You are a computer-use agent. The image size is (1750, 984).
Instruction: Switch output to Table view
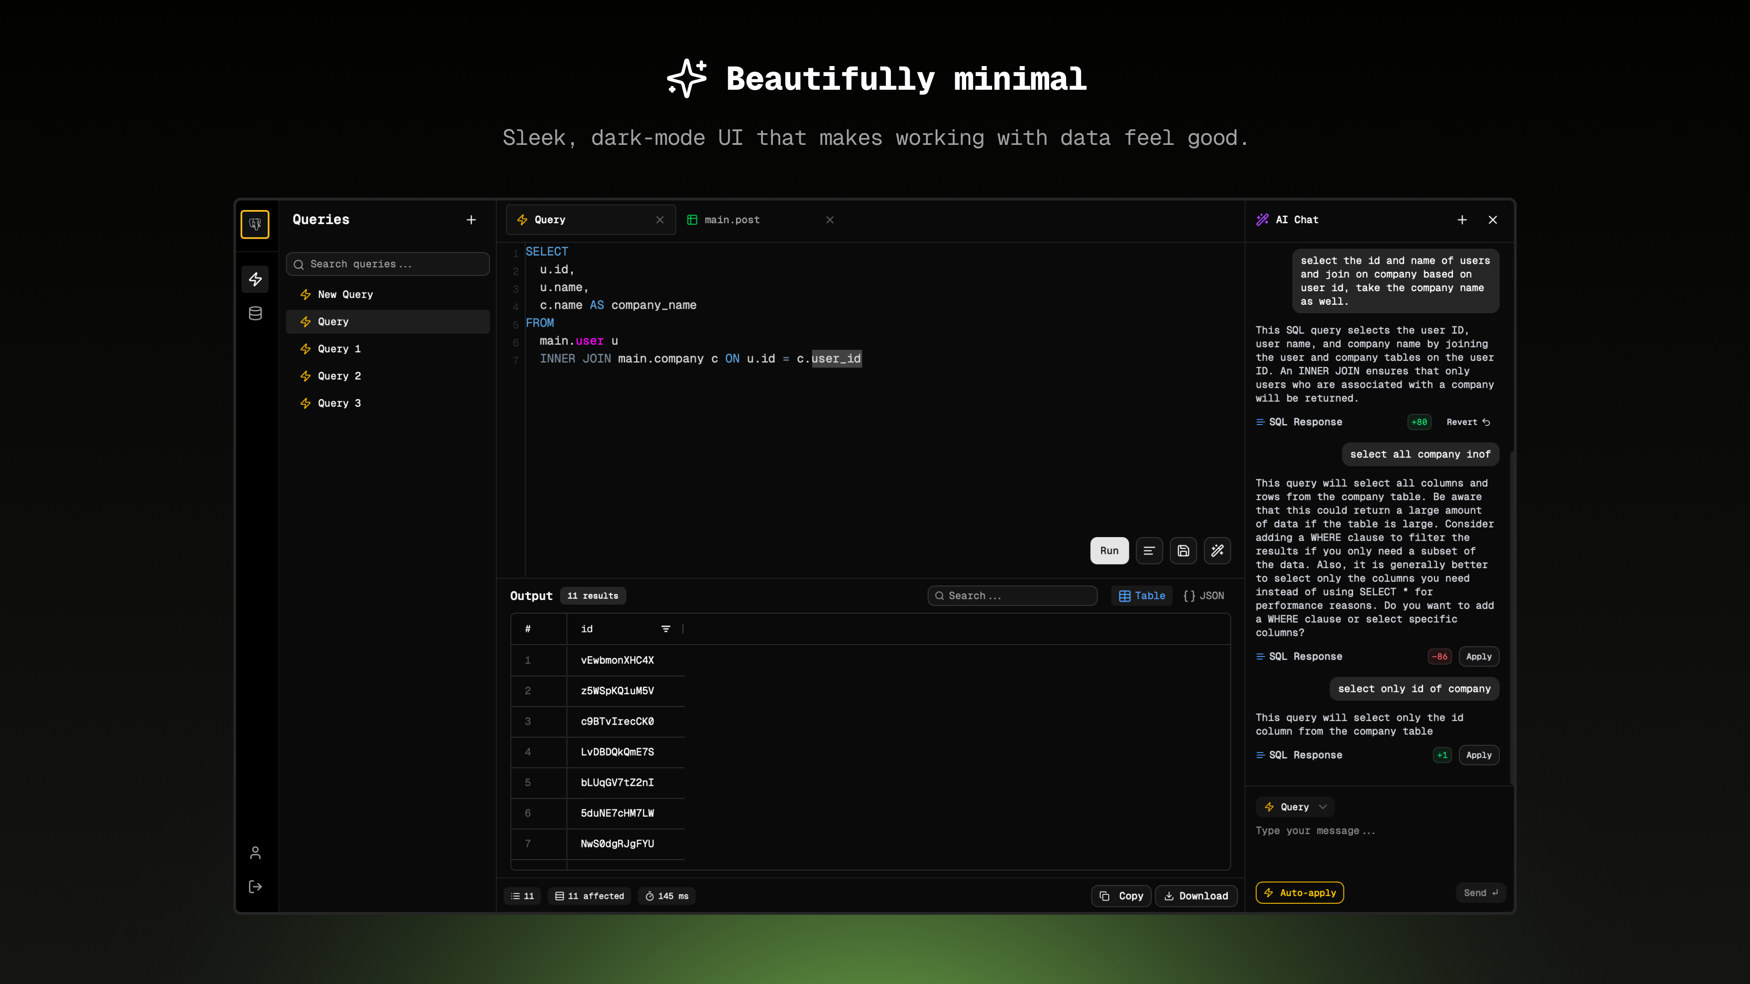pyautogui.click(x=1142, y=595)
